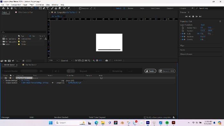Open the Project panel menu
Image resolution: width=224 pixels, height=126 pixels.
click(x=9, y=13)
